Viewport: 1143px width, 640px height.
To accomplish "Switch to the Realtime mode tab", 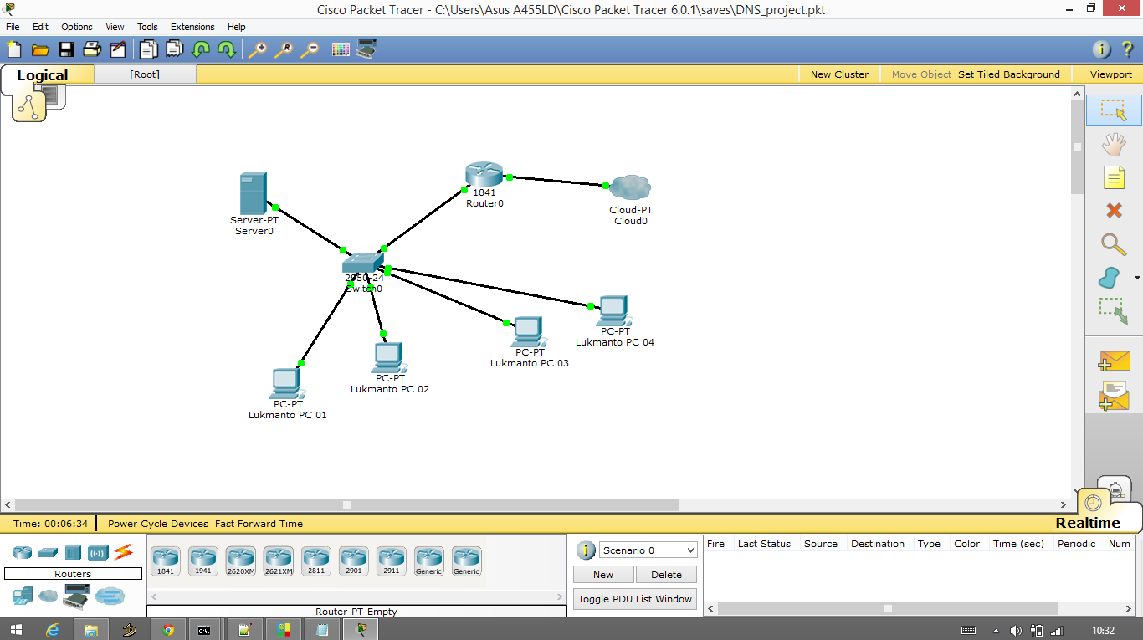I will click(x=1088, y=523).
